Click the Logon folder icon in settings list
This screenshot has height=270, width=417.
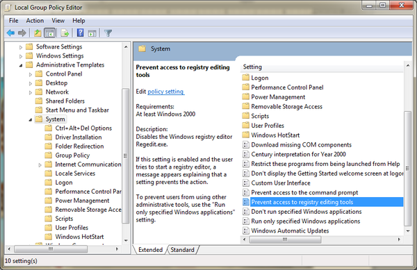coord(246,78)
